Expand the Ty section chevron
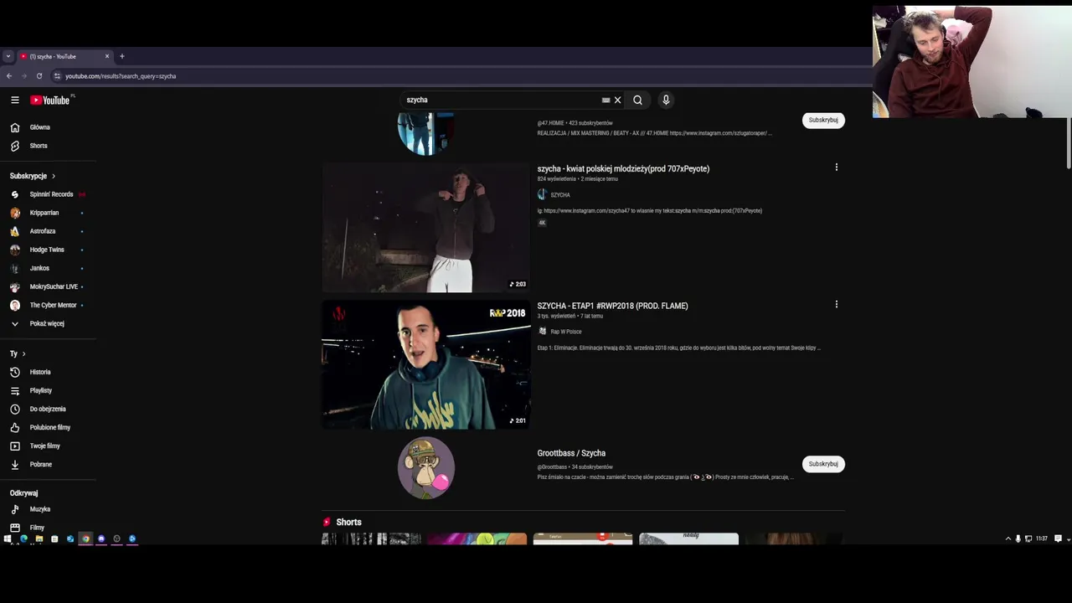 click(x=23, y=353)
